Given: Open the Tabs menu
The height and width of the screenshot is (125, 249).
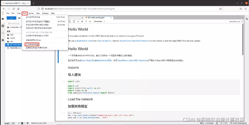Looking at the screenshot, I should click(x=38, y=13).
